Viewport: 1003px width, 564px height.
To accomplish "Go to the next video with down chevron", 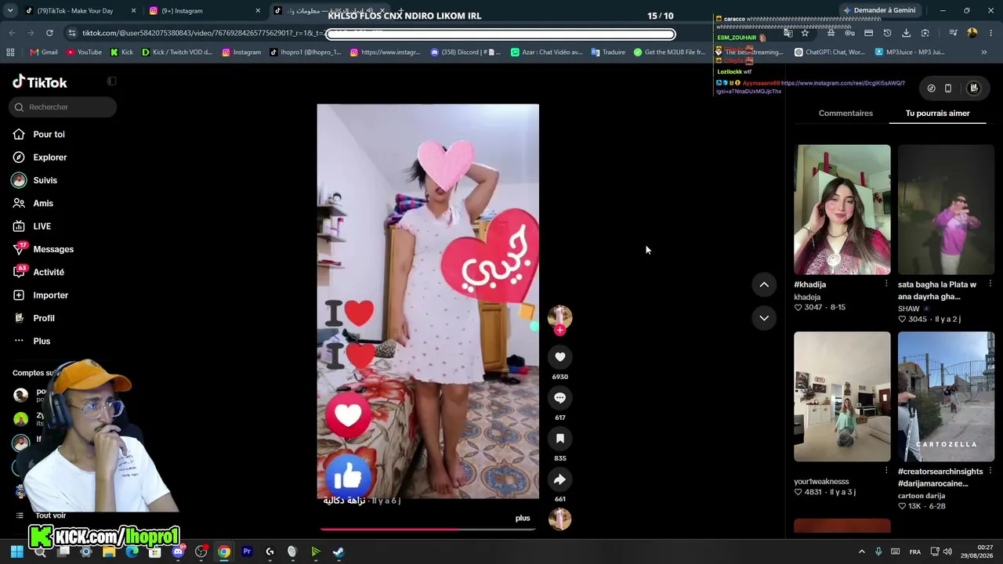I will point(764,318).
